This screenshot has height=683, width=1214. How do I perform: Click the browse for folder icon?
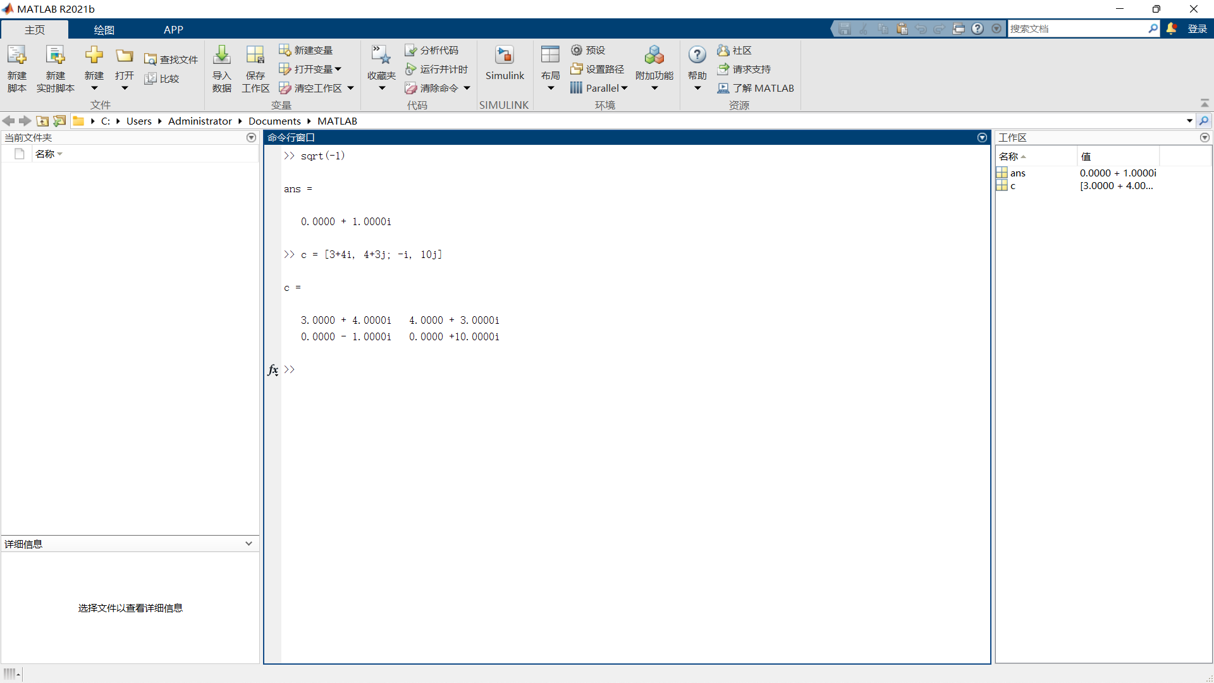(x=59, y=121)
